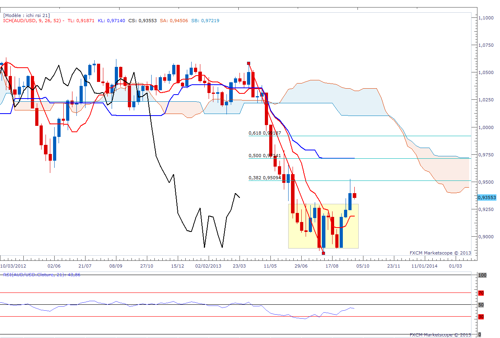Select the 02/06 date on time axis
500x338 pixels.
click(54, 266)
